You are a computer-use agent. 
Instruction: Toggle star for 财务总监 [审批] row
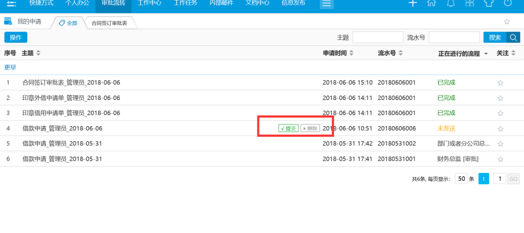500,160
